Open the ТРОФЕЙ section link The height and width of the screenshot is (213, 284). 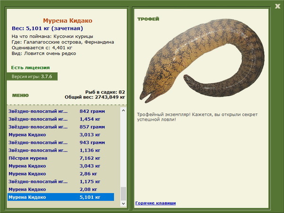pos(148,19)
